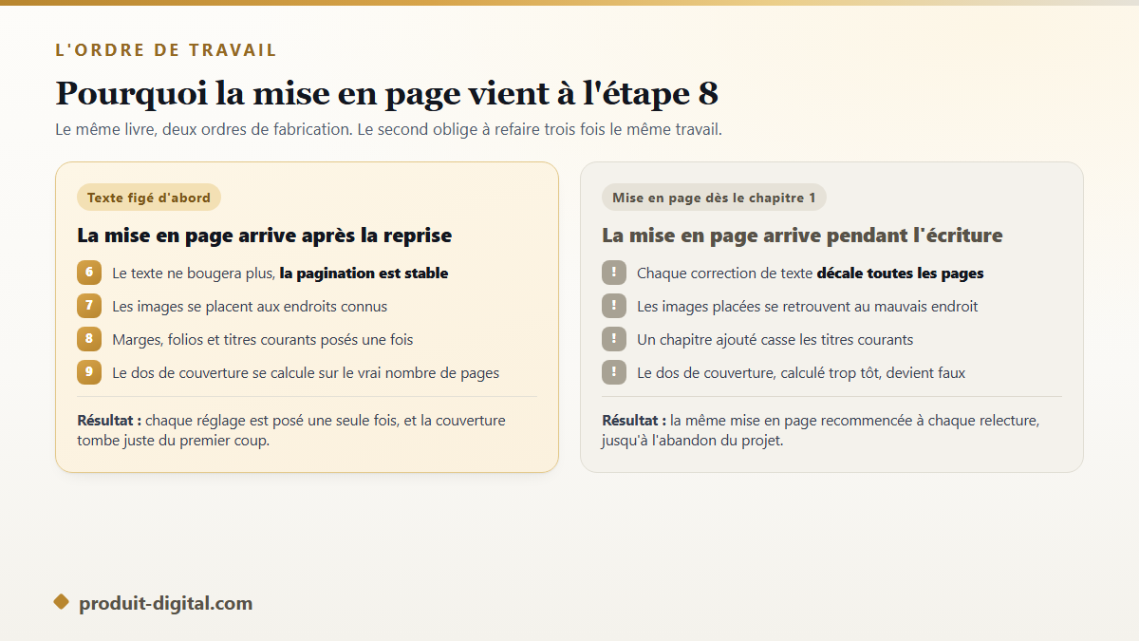Click heading 'La mise en page arrive après la reprise'
This screenshot has width=1139, height=641.
[x=265, y=236]
